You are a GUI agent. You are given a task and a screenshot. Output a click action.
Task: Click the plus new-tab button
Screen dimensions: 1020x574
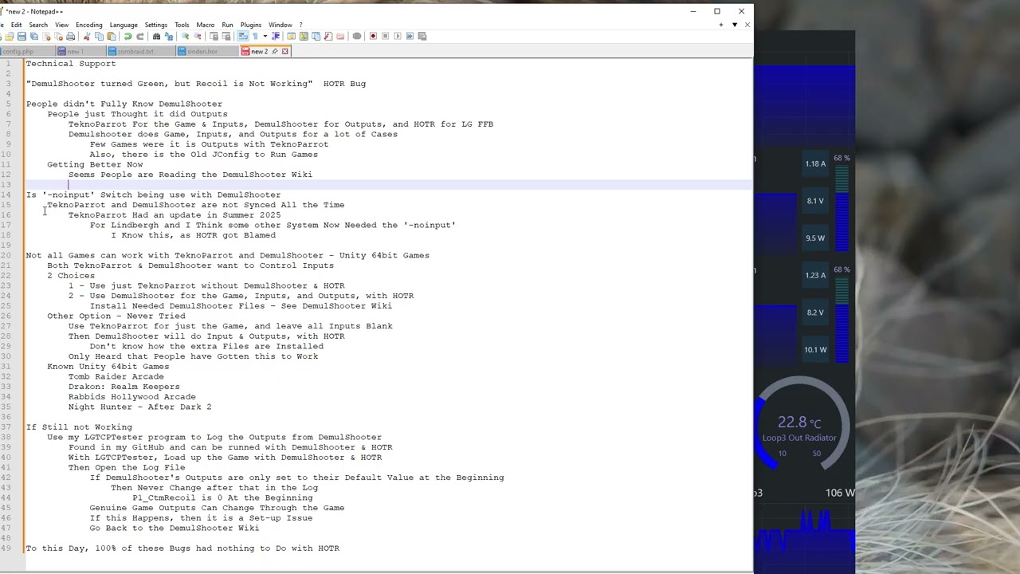(x=721, y=25)
